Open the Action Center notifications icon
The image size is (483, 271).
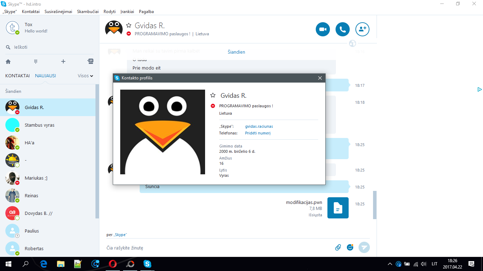coord(471,264)
